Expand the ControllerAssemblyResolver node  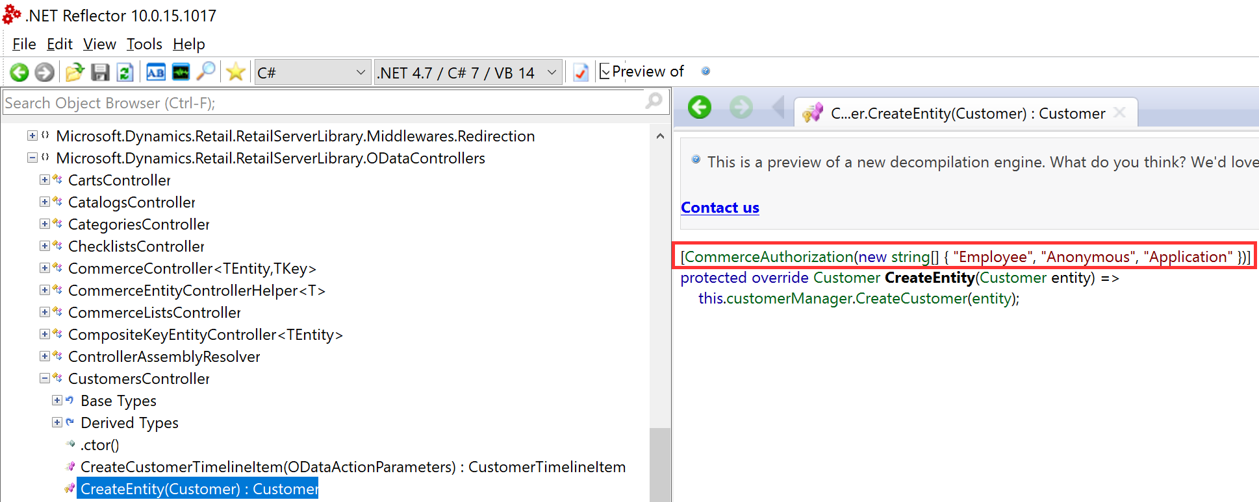44,356
